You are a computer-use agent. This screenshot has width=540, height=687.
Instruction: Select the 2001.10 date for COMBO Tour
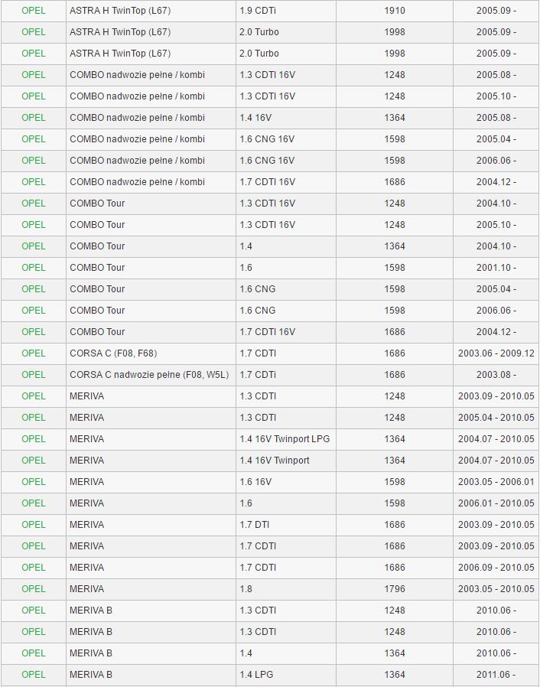pos(496,268)
